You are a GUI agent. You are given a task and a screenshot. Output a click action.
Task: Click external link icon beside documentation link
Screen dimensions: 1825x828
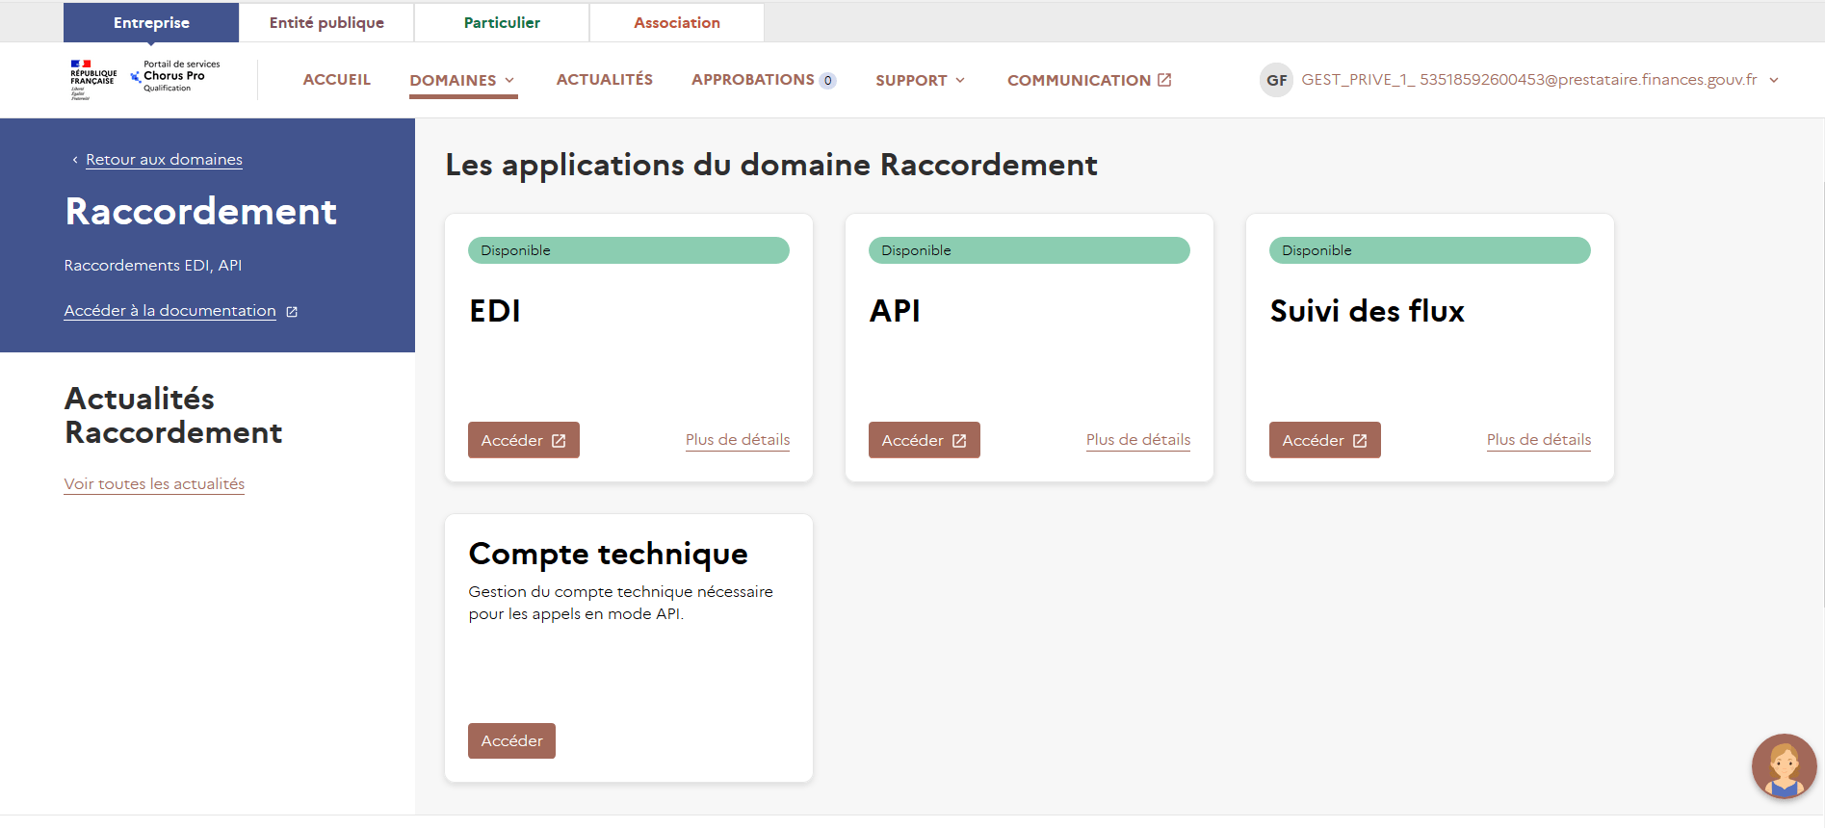(292, 312)
